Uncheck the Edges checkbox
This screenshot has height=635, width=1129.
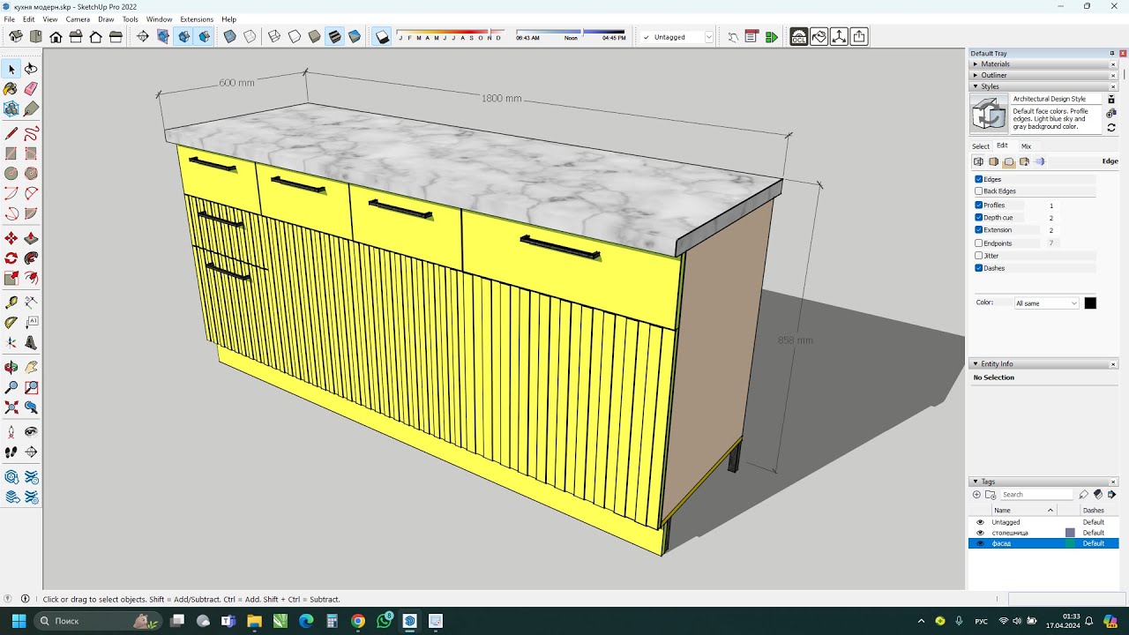pyautogui.click(x=978, y=179)
